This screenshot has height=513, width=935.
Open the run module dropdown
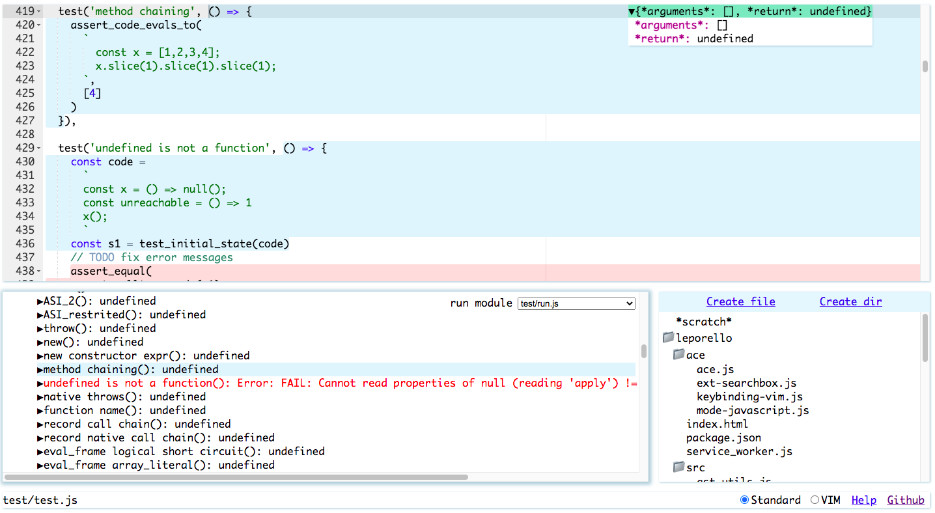[576, 304]
